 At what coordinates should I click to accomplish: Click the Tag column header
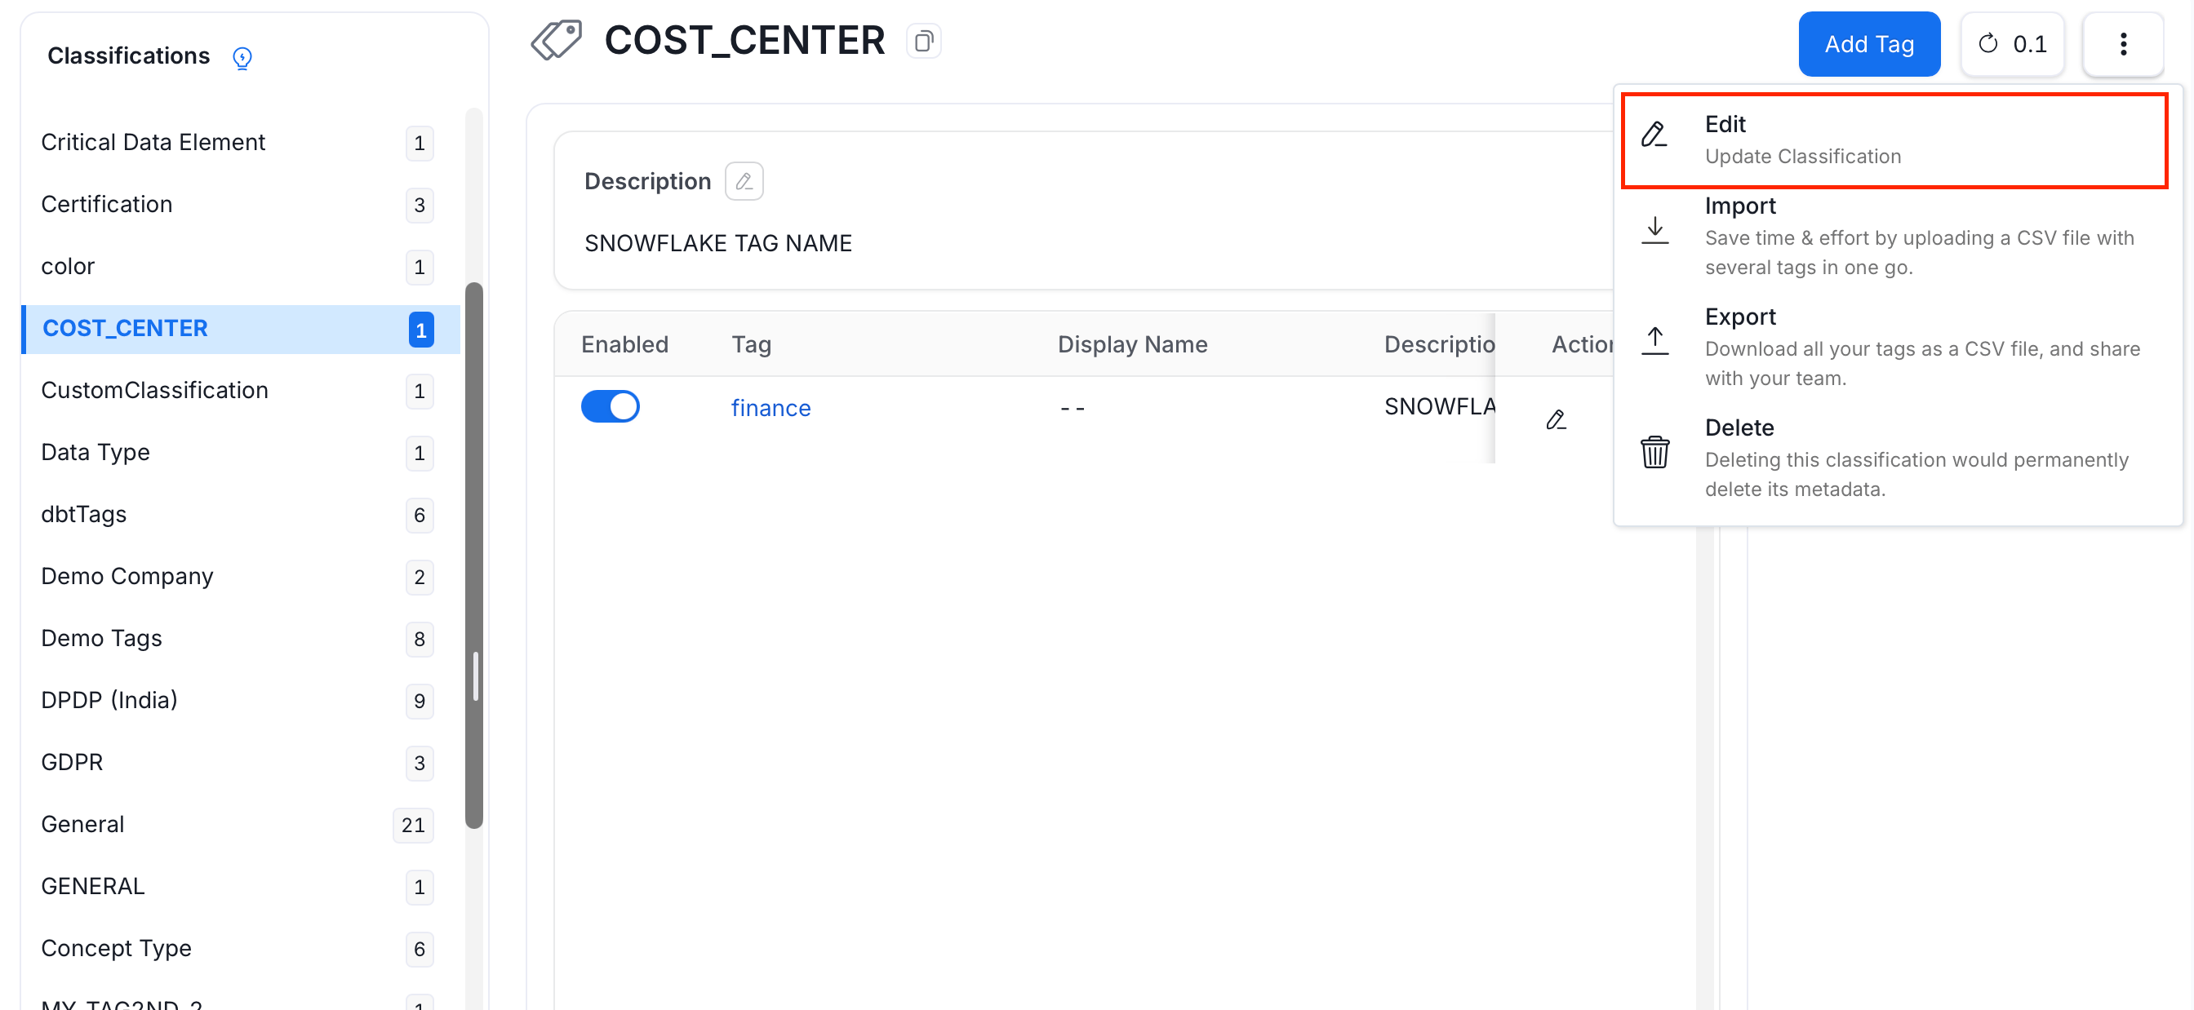(751, 345)
